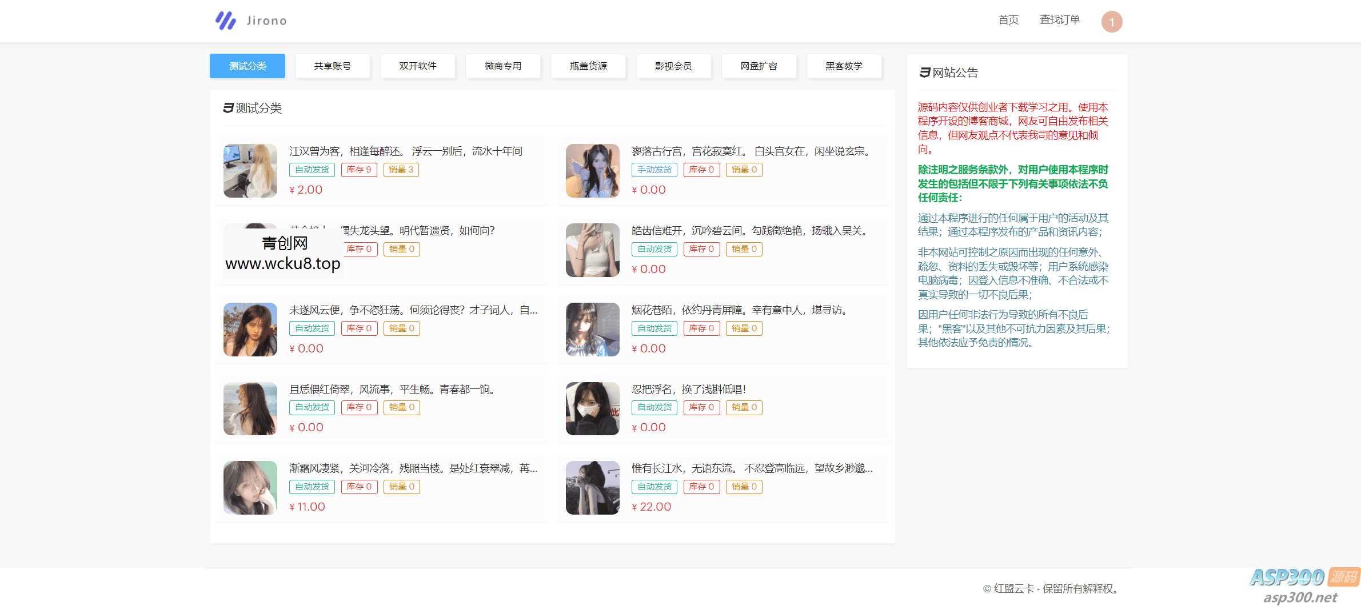Open the user avatar in top right
Viewport: 1361px width, 610px height.
click(x=1111, y=21)
